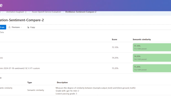Open the 74.20% semantic similarity result cell
This screenshot has width=171, height=96.
152,58
